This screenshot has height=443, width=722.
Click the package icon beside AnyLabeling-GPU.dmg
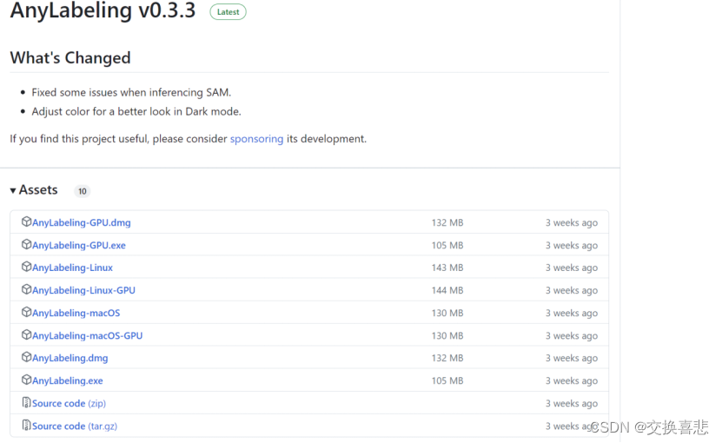click(x=26, y=222)
